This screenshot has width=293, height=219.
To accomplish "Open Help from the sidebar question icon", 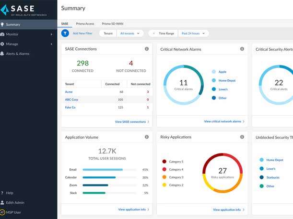I will pos(3,193).
